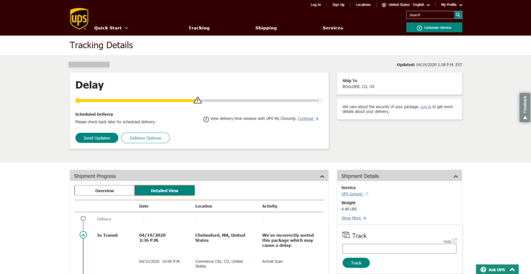The height and width of the screenshot is (274, 531).
Task: Switch to Overview view
Action: click(105, 191)
